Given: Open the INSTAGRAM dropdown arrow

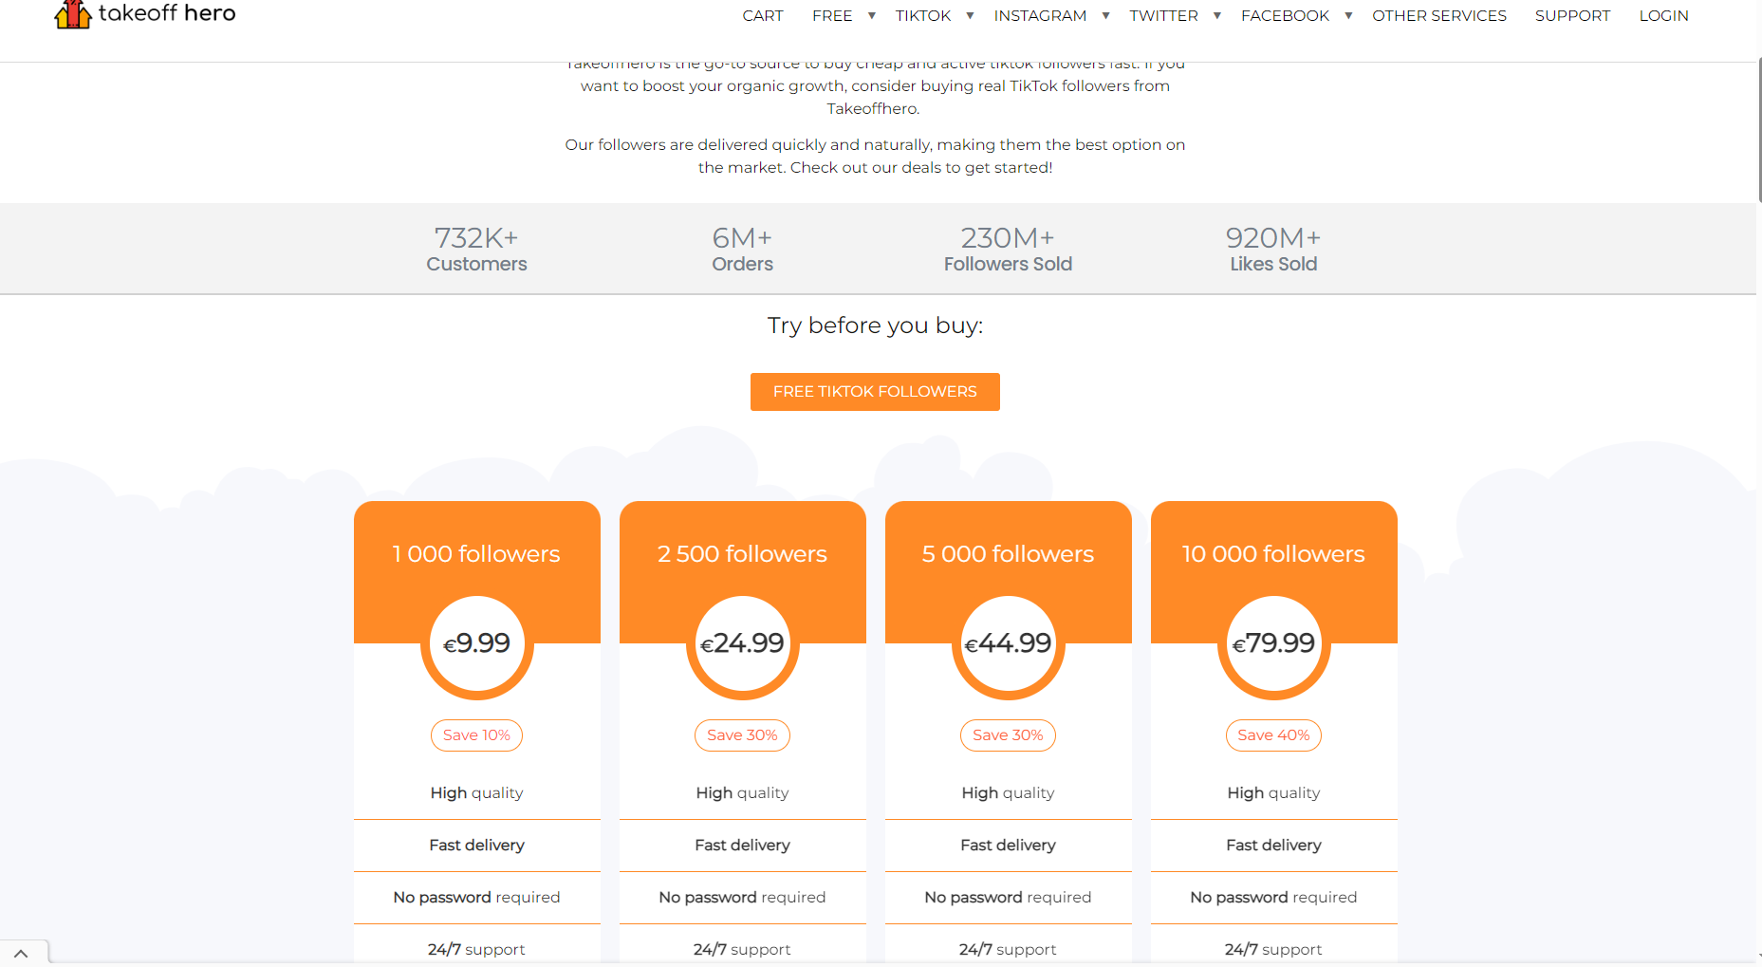Looking at the screenshot, I should [x=1105, y=16].
